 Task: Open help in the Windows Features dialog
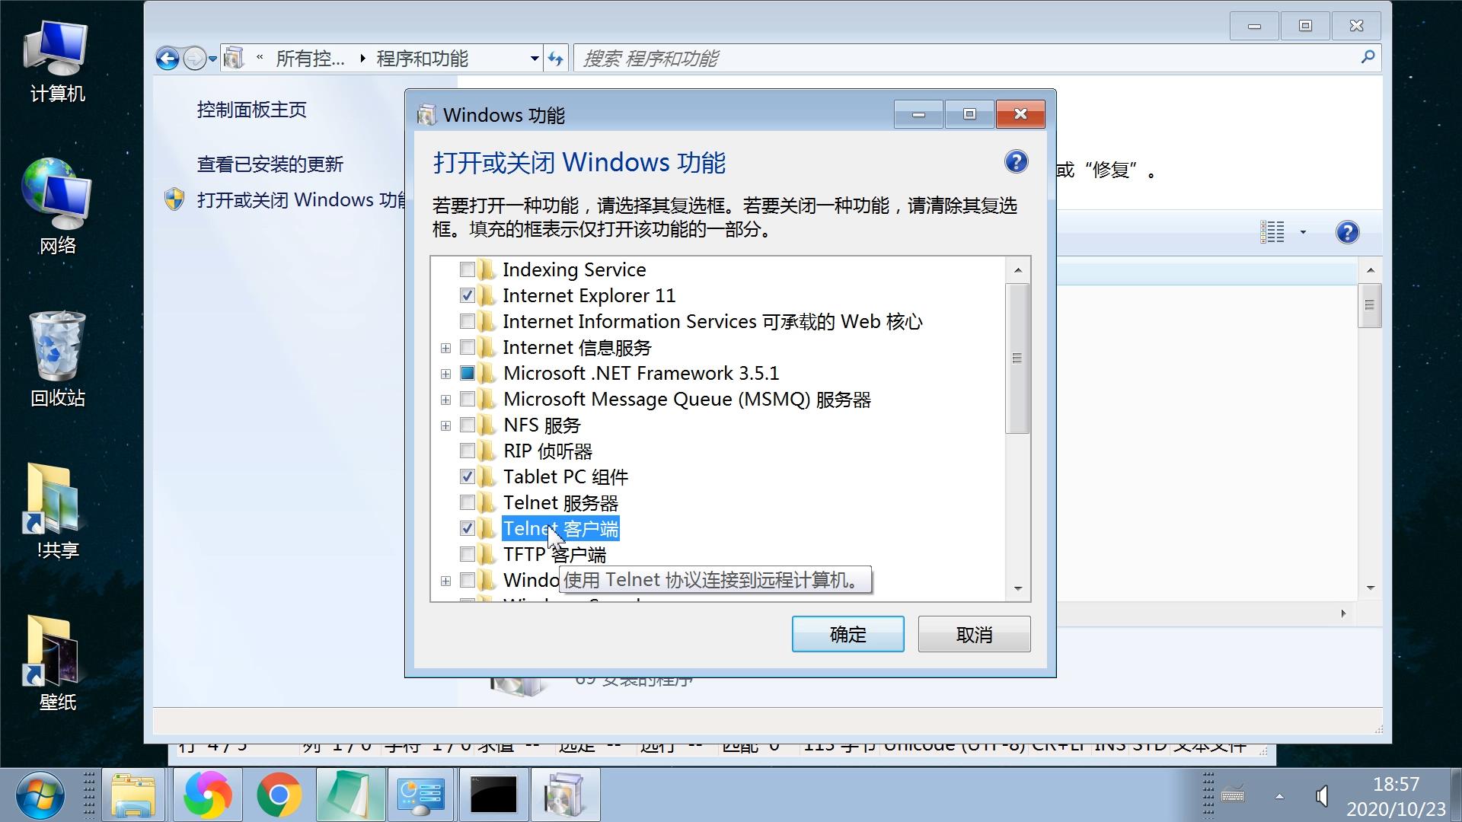1017,162
